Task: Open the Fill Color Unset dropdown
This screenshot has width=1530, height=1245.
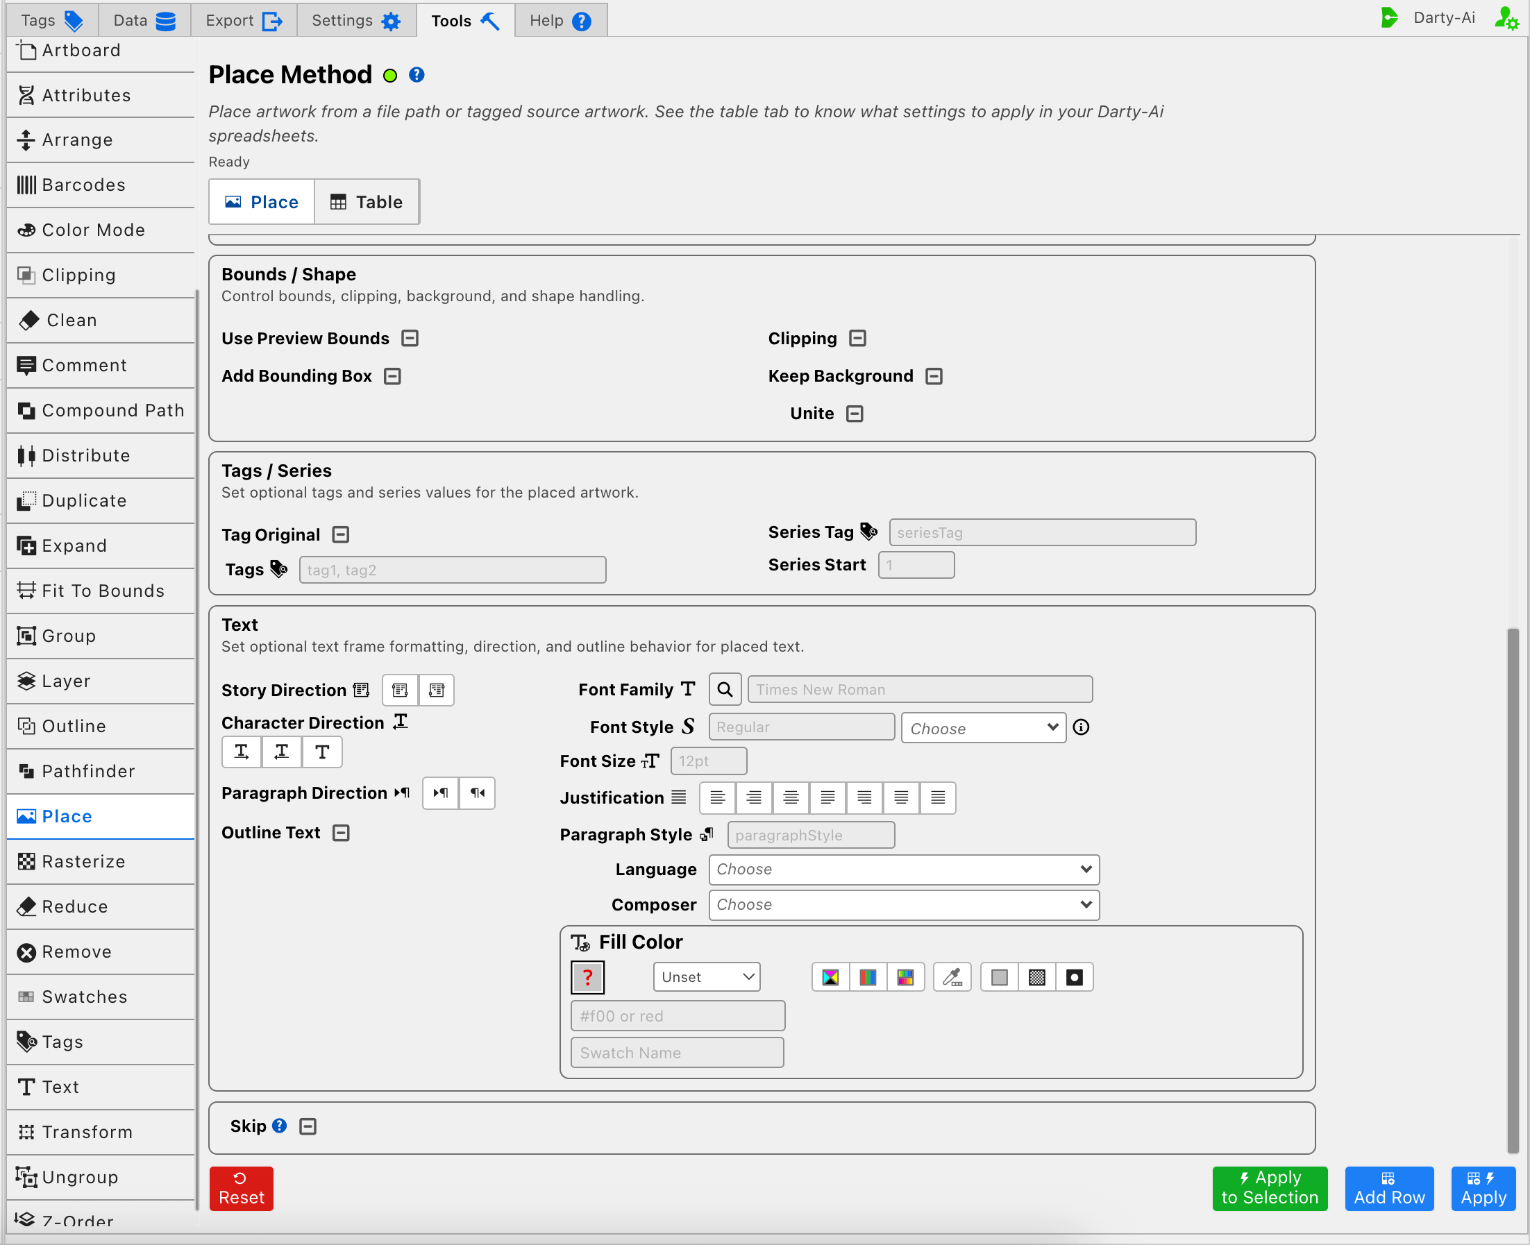Action: pyautogui.click(x=707, y=977)
